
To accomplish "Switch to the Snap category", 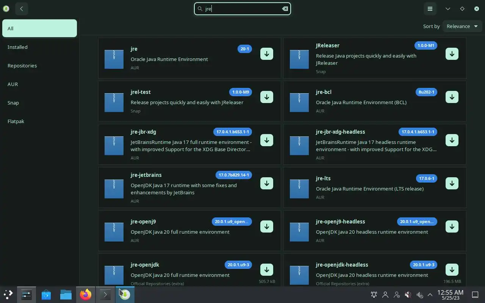I will click(x=39, y=103).
